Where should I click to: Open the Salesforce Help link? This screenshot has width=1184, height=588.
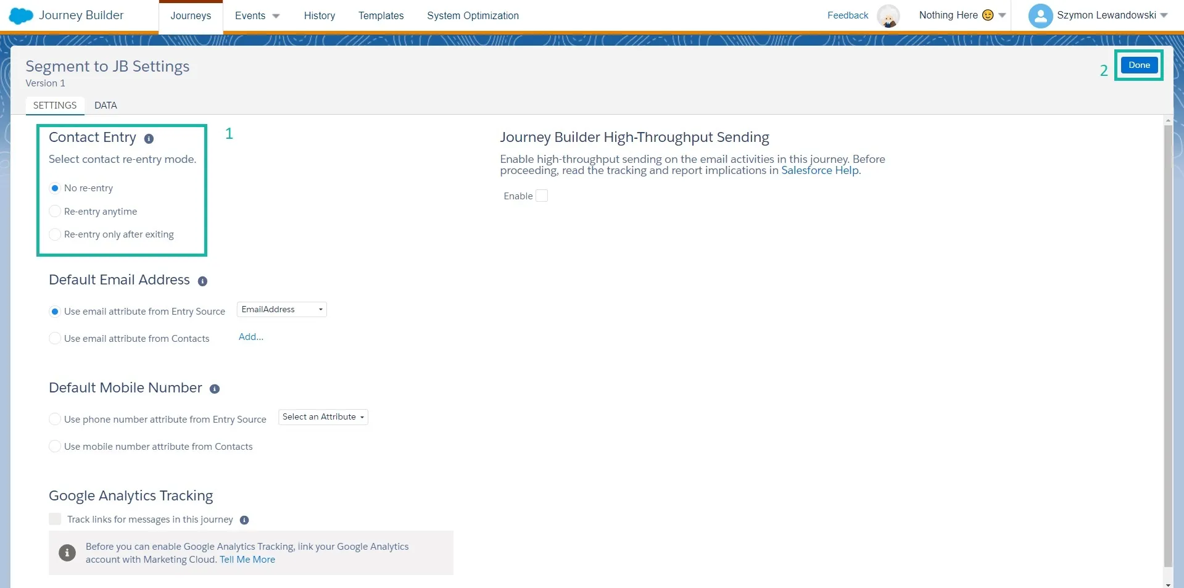pyautogui.click(x=819, y=170)
